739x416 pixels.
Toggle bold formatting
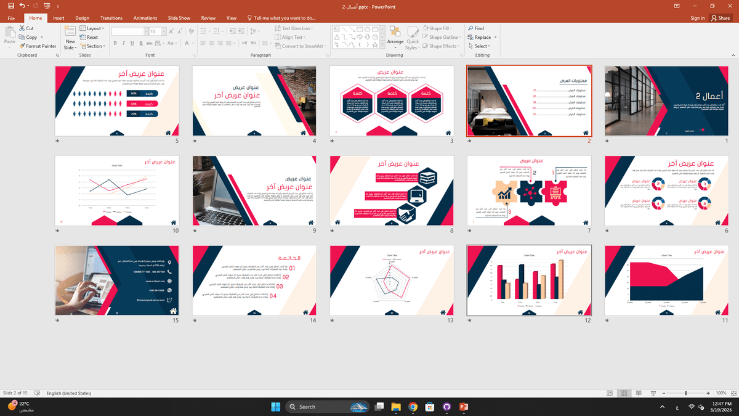coord(115,43)
